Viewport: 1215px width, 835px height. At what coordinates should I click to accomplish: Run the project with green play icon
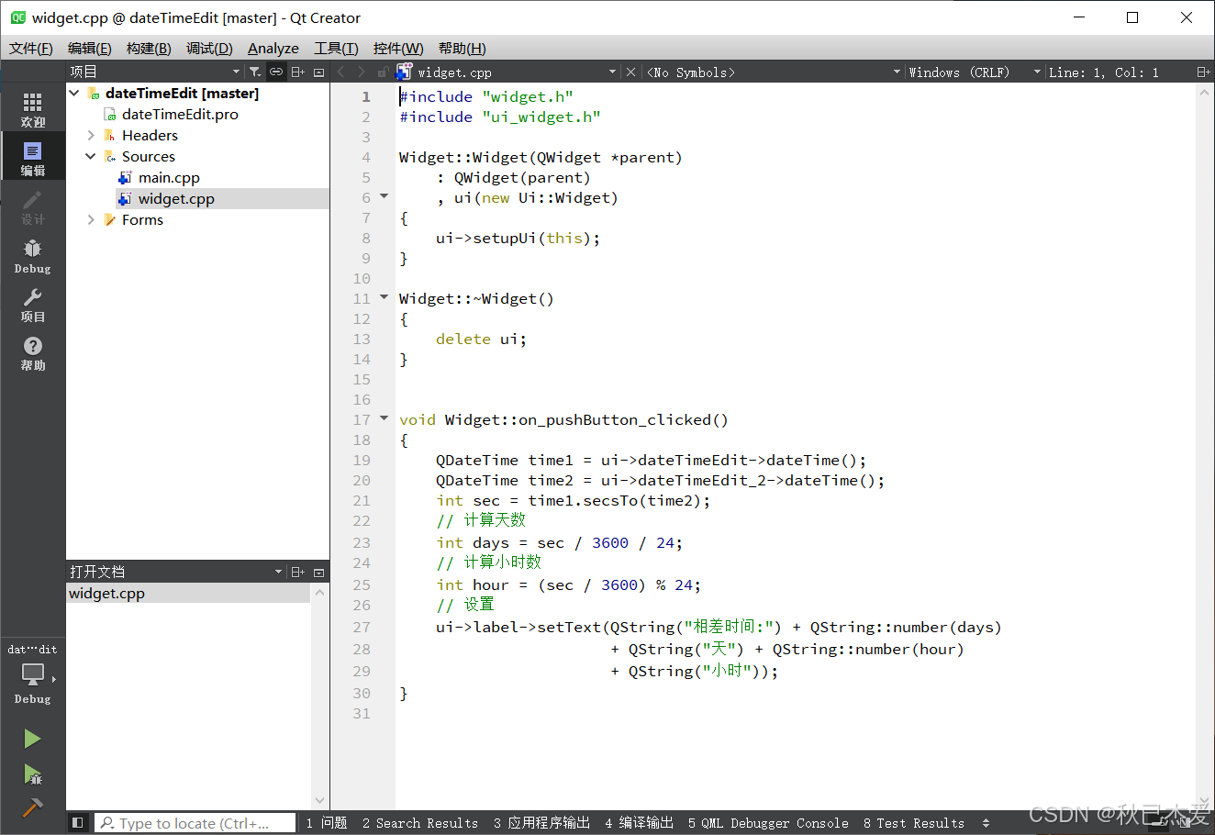point(32,738)
